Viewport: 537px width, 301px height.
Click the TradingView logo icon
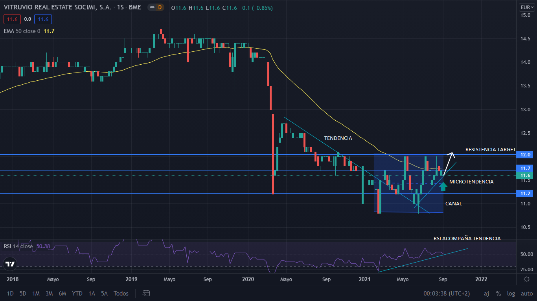(x=10, y=264)
